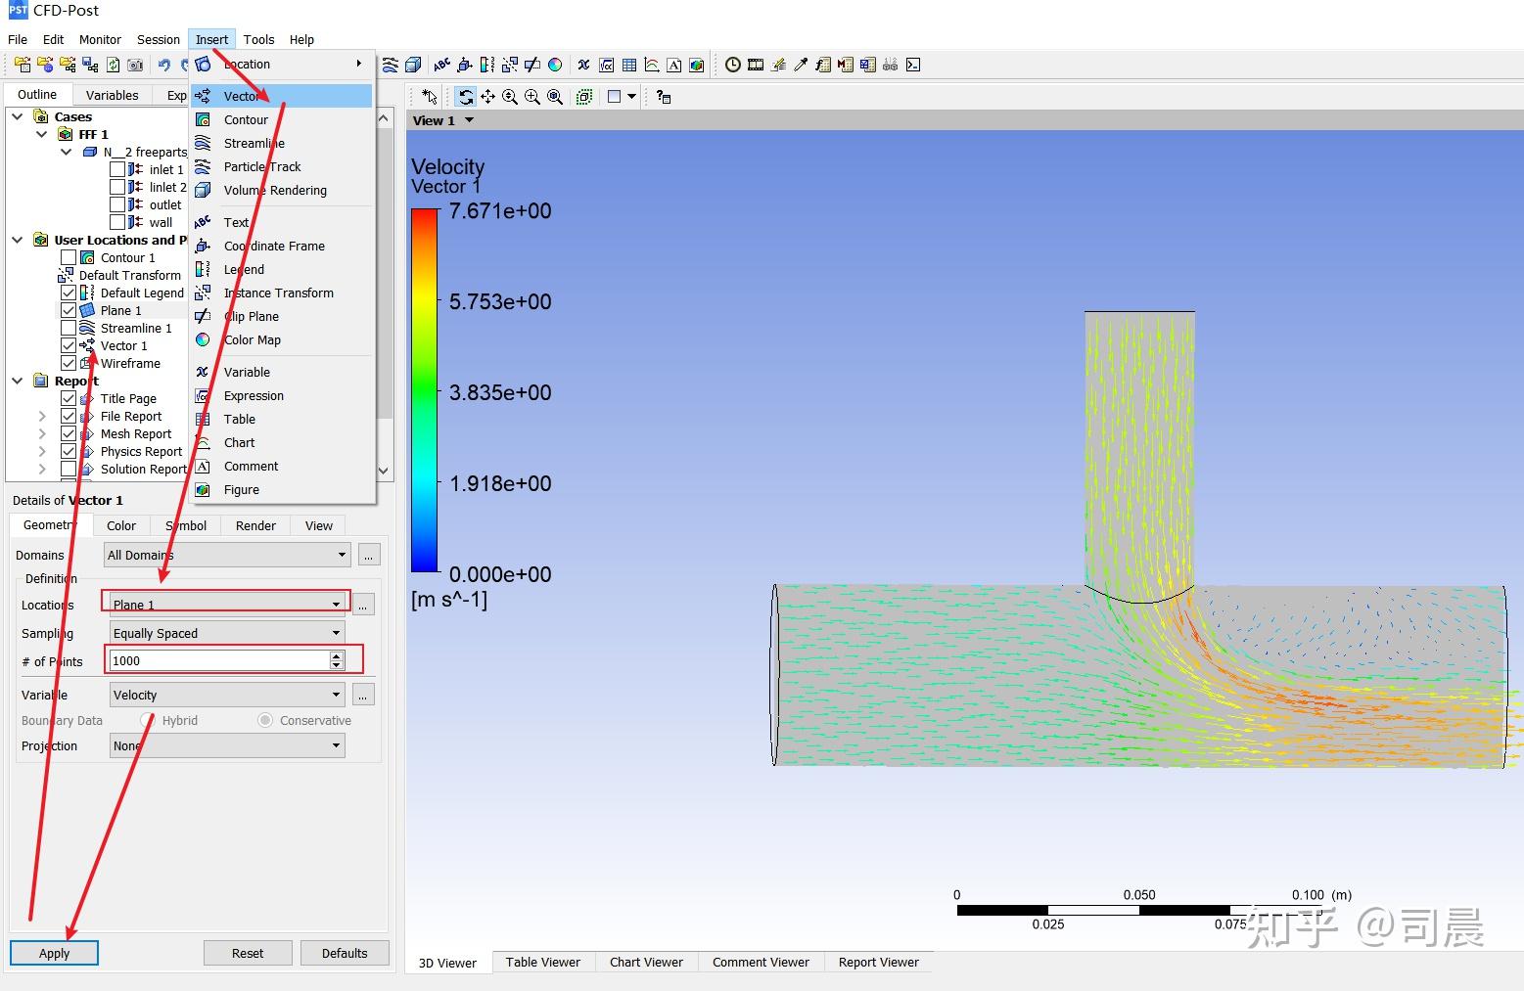
Task: Open the Variable dropdown showing Velocity
Action: tap(226, 695)
